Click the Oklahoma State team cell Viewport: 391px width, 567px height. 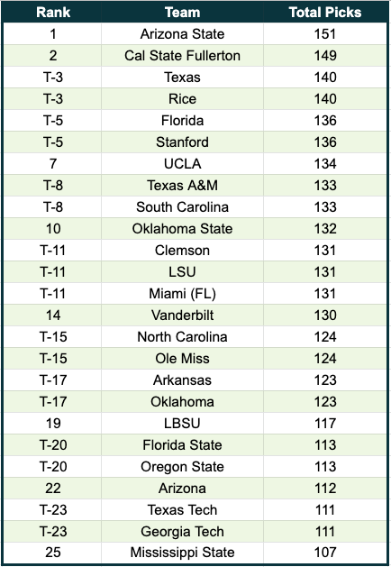[182, 229]
